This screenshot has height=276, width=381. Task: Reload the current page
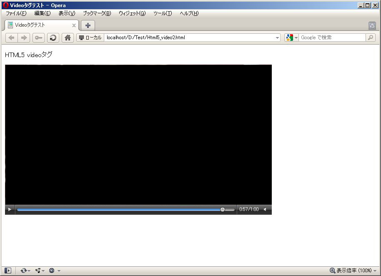pos(53,38)
